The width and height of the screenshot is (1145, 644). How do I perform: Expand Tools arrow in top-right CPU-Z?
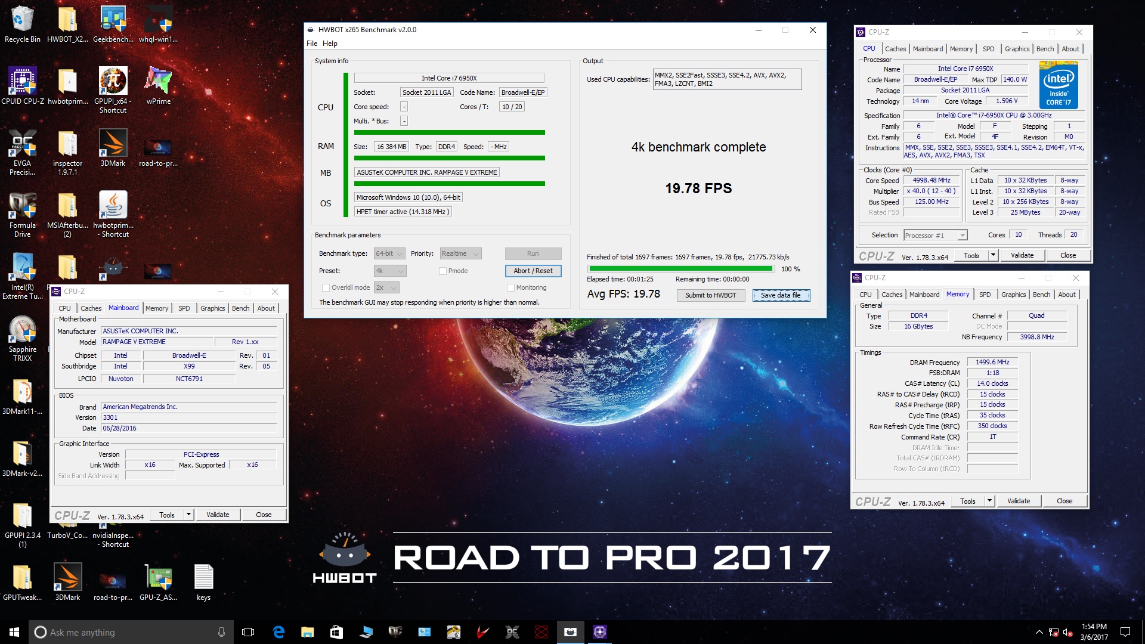(x=993, y=255)
